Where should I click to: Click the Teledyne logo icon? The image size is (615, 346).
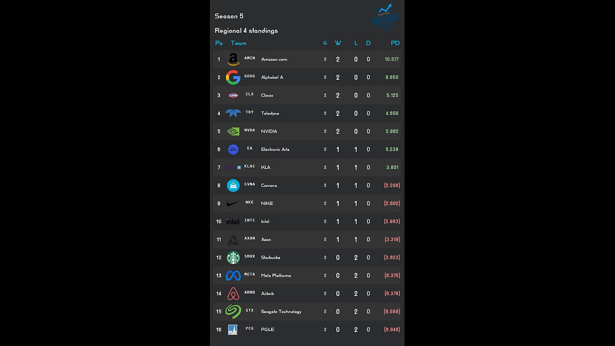click(x=233, y=113)
